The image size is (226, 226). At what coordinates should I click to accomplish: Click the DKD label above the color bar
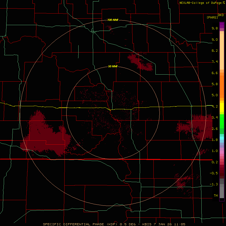click(221, 15)
